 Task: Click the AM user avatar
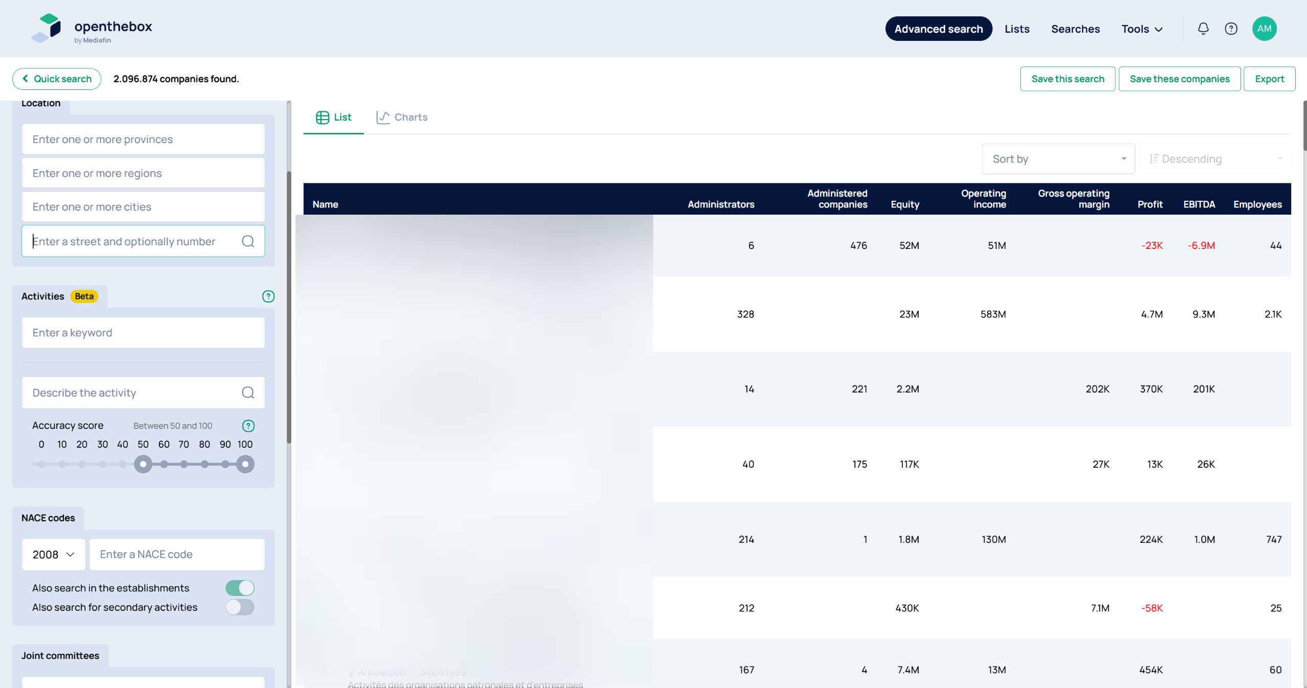point(1264,29)
